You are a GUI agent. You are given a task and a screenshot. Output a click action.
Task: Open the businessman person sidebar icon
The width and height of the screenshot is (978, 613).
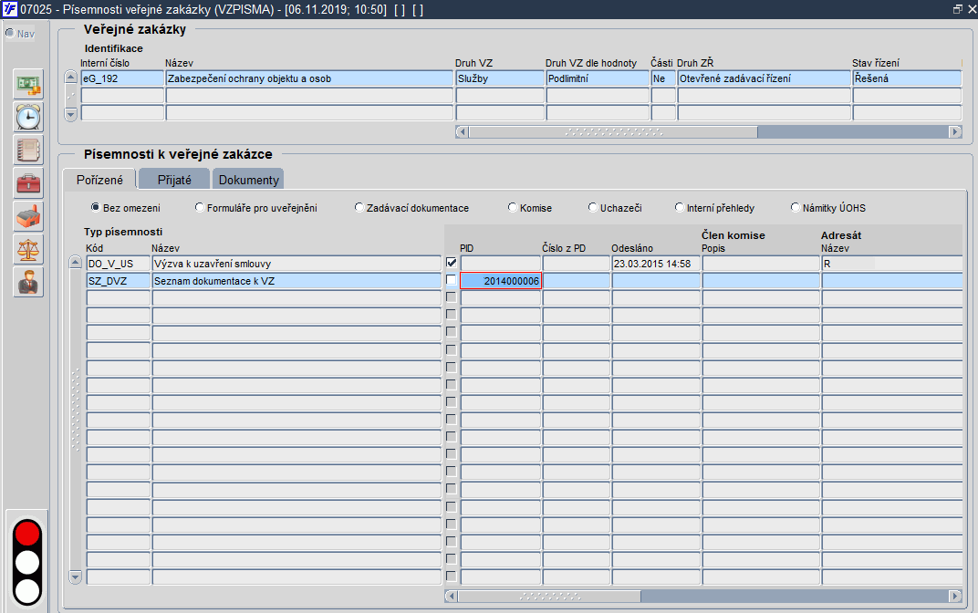28,283
